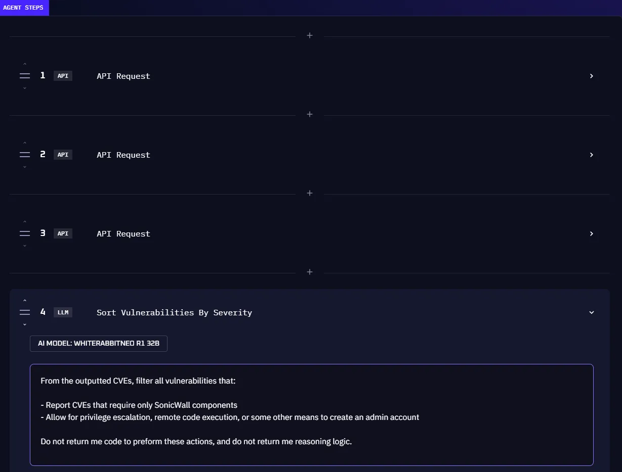The width and height of the screenshot is (622, 472).
Task: Click plus icon between steps 2 and 3
Action: (x=309, y=193)
